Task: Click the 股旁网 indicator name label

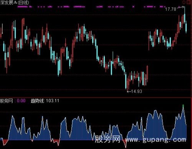Action: [x=7, y=101]
